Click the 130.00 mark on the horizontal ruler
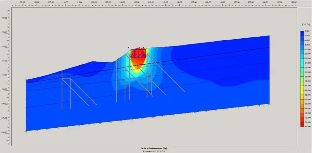 pyautogui.click(x=123, y=2)
